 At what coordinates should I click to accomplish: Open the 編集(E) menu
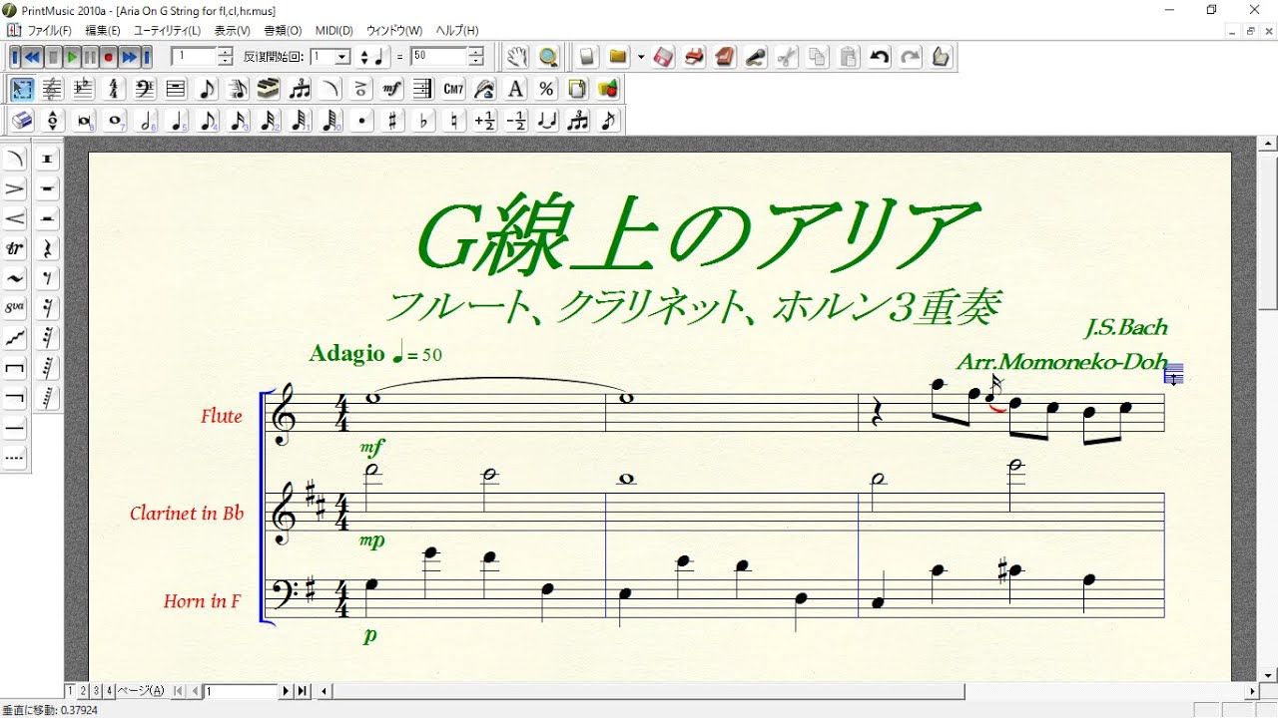[103, 31]
